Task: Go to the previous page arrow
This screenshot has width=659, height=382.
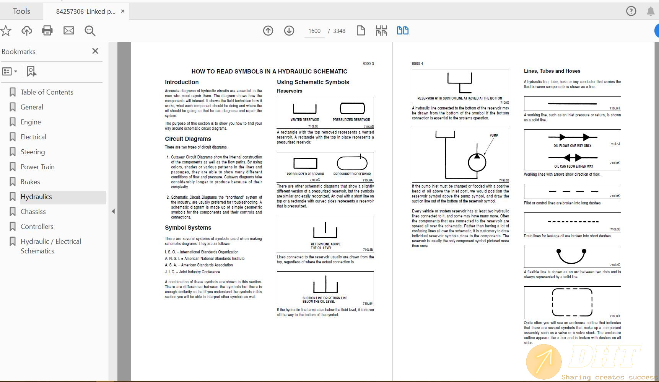Action: tap(268, 31)
